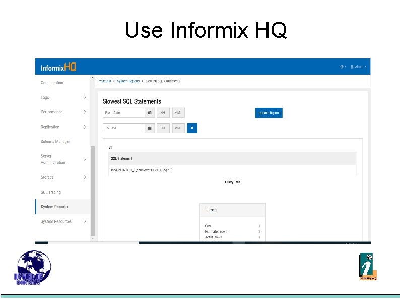Open the From Date calendar picker
Screen dimensions: 400x300
(x=150, y=112)
